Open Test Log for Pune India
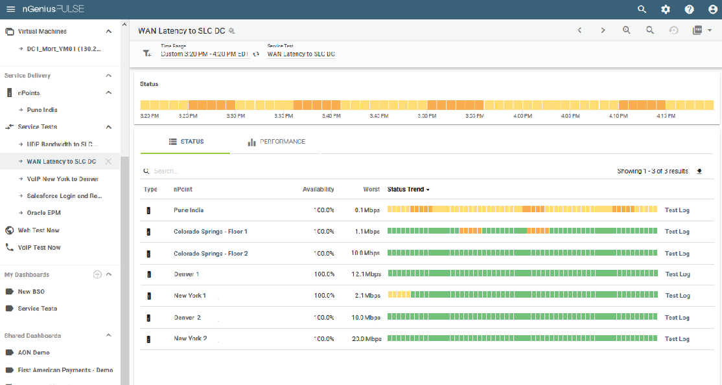The image size is (722, 385). (677, 210)
